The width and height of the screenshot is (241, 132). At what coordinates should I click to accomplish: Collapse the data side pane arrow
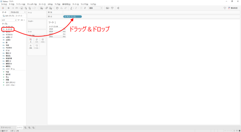point(25,12)
